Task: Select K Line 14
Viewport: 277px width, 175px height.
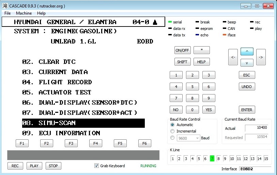Action: (259, 159)
